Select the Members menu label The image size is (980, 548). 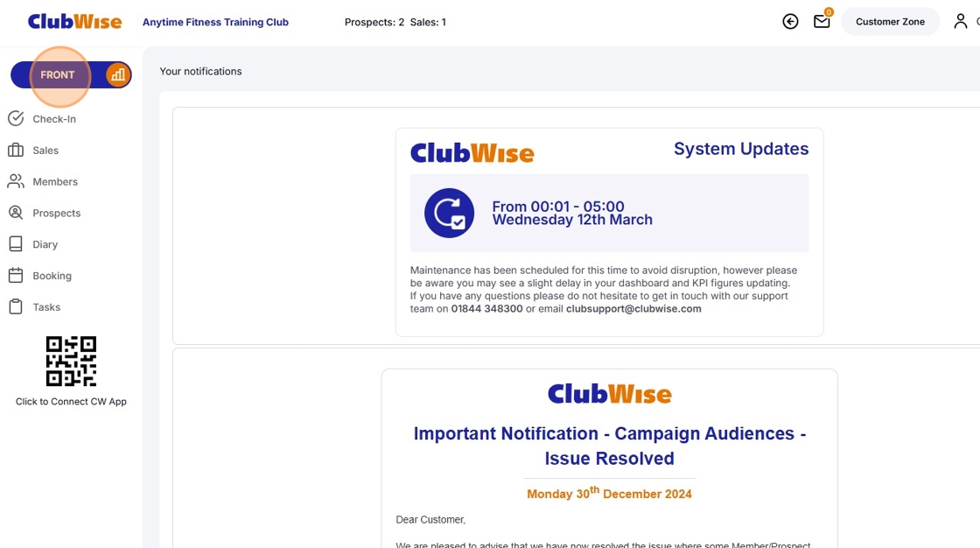(56, 182)
